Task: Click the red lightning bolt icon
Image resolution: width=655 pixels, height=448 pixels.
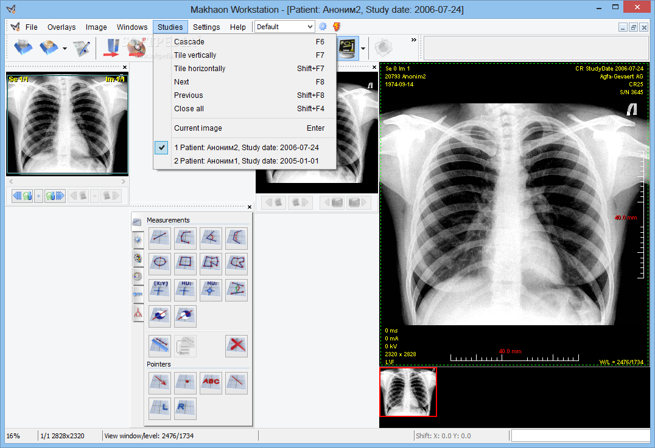Action: [x=336, y=27]
